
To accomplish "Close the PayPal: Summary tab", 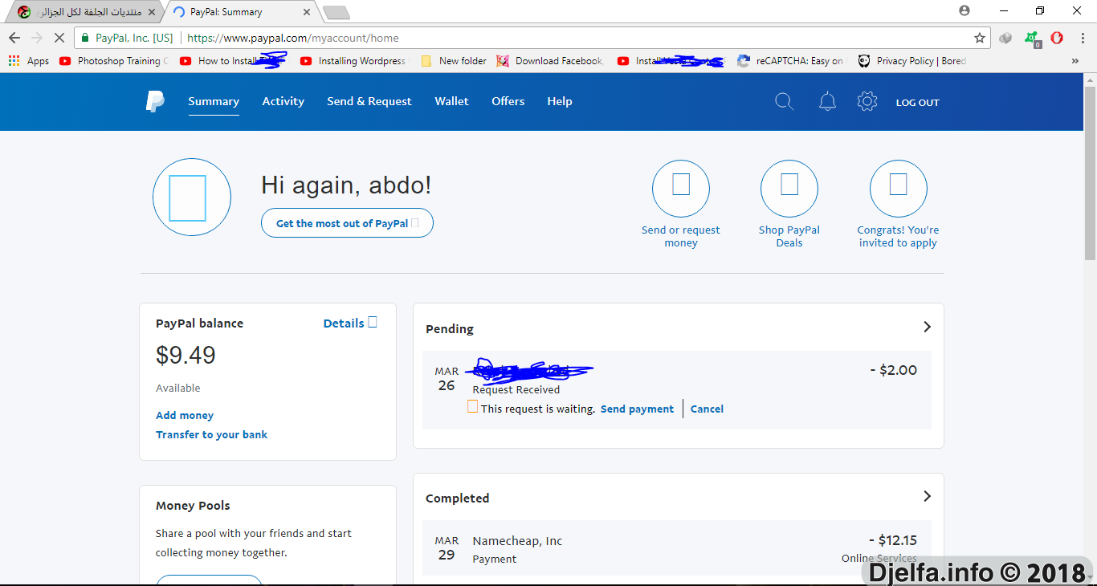I will pyautogui.click(x=307, y=12).
